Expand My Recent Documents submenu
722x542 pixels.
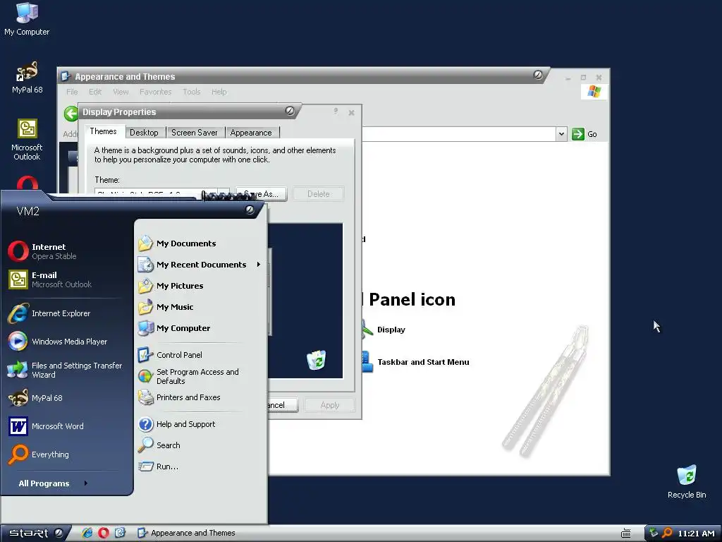[200, 265]
